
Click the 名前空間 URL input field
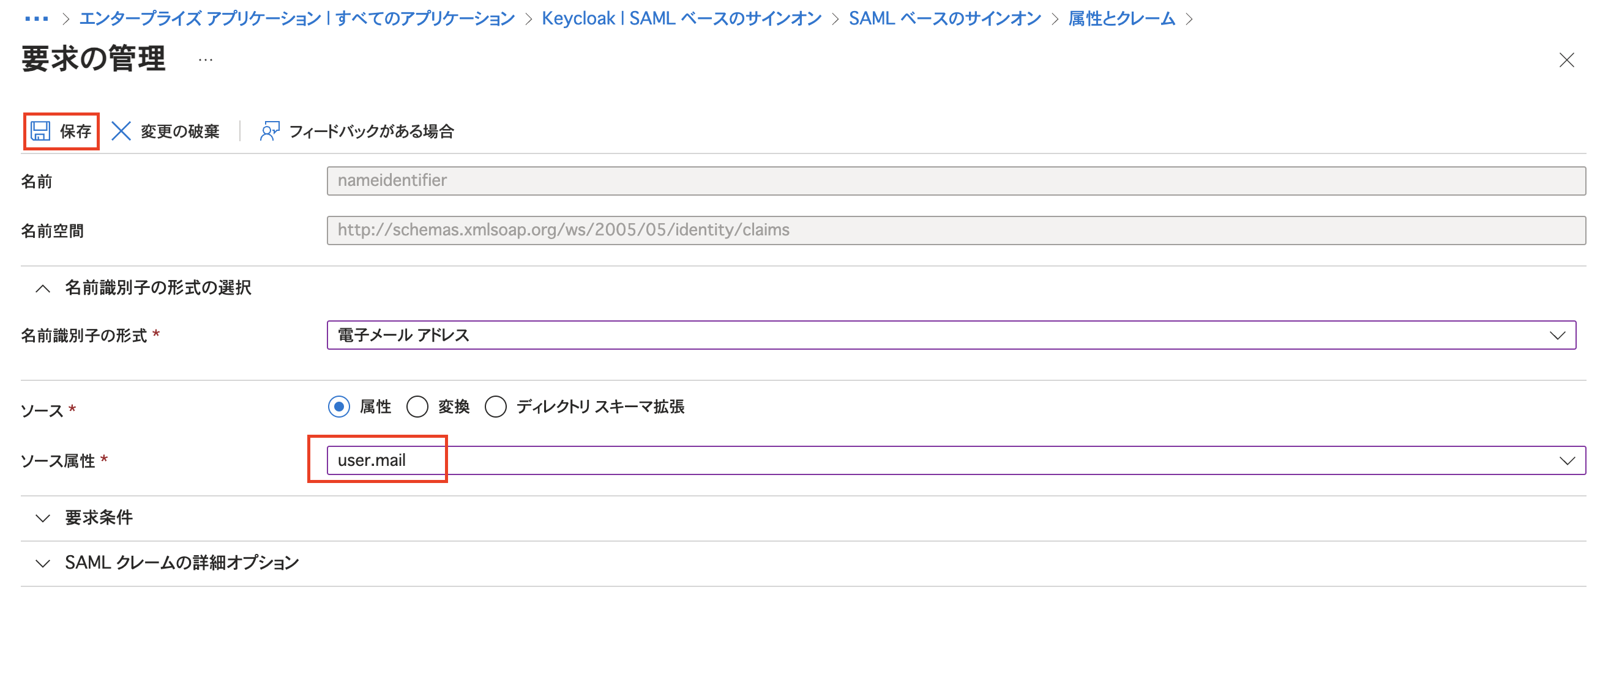(x=955, y=230)
